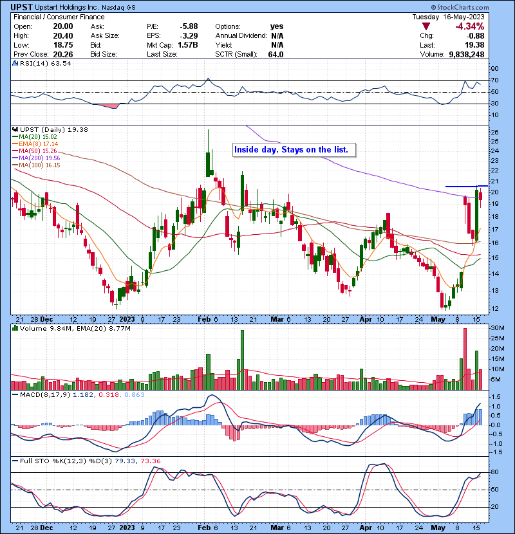Click the EMA(8) 17.14 legend entry
This screenshot has height=534, width=515.
35,143
